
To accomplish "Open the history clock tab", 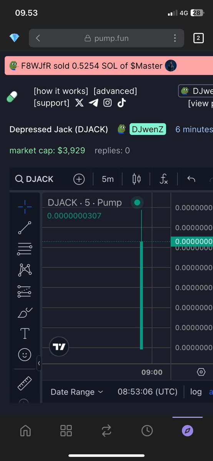I will click(147, 431).
